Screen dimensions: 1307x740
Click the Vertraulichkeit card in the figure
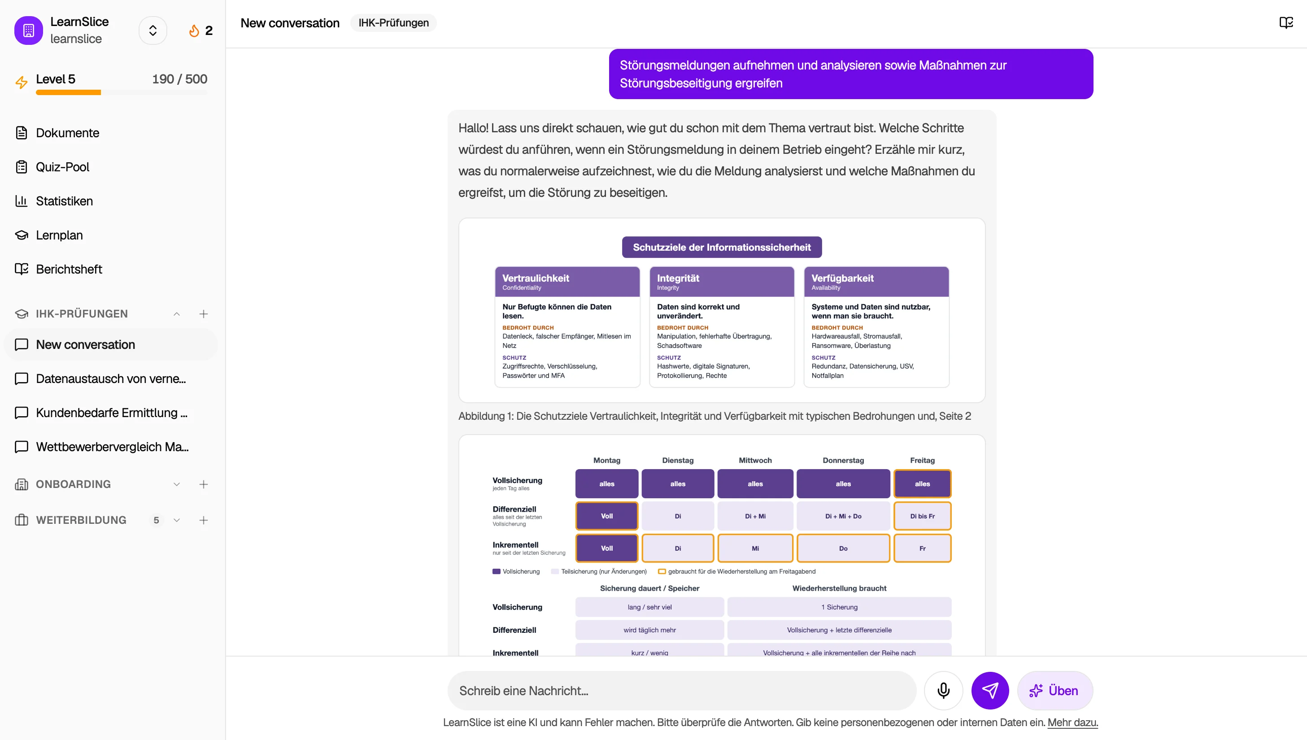coord(567,327)
